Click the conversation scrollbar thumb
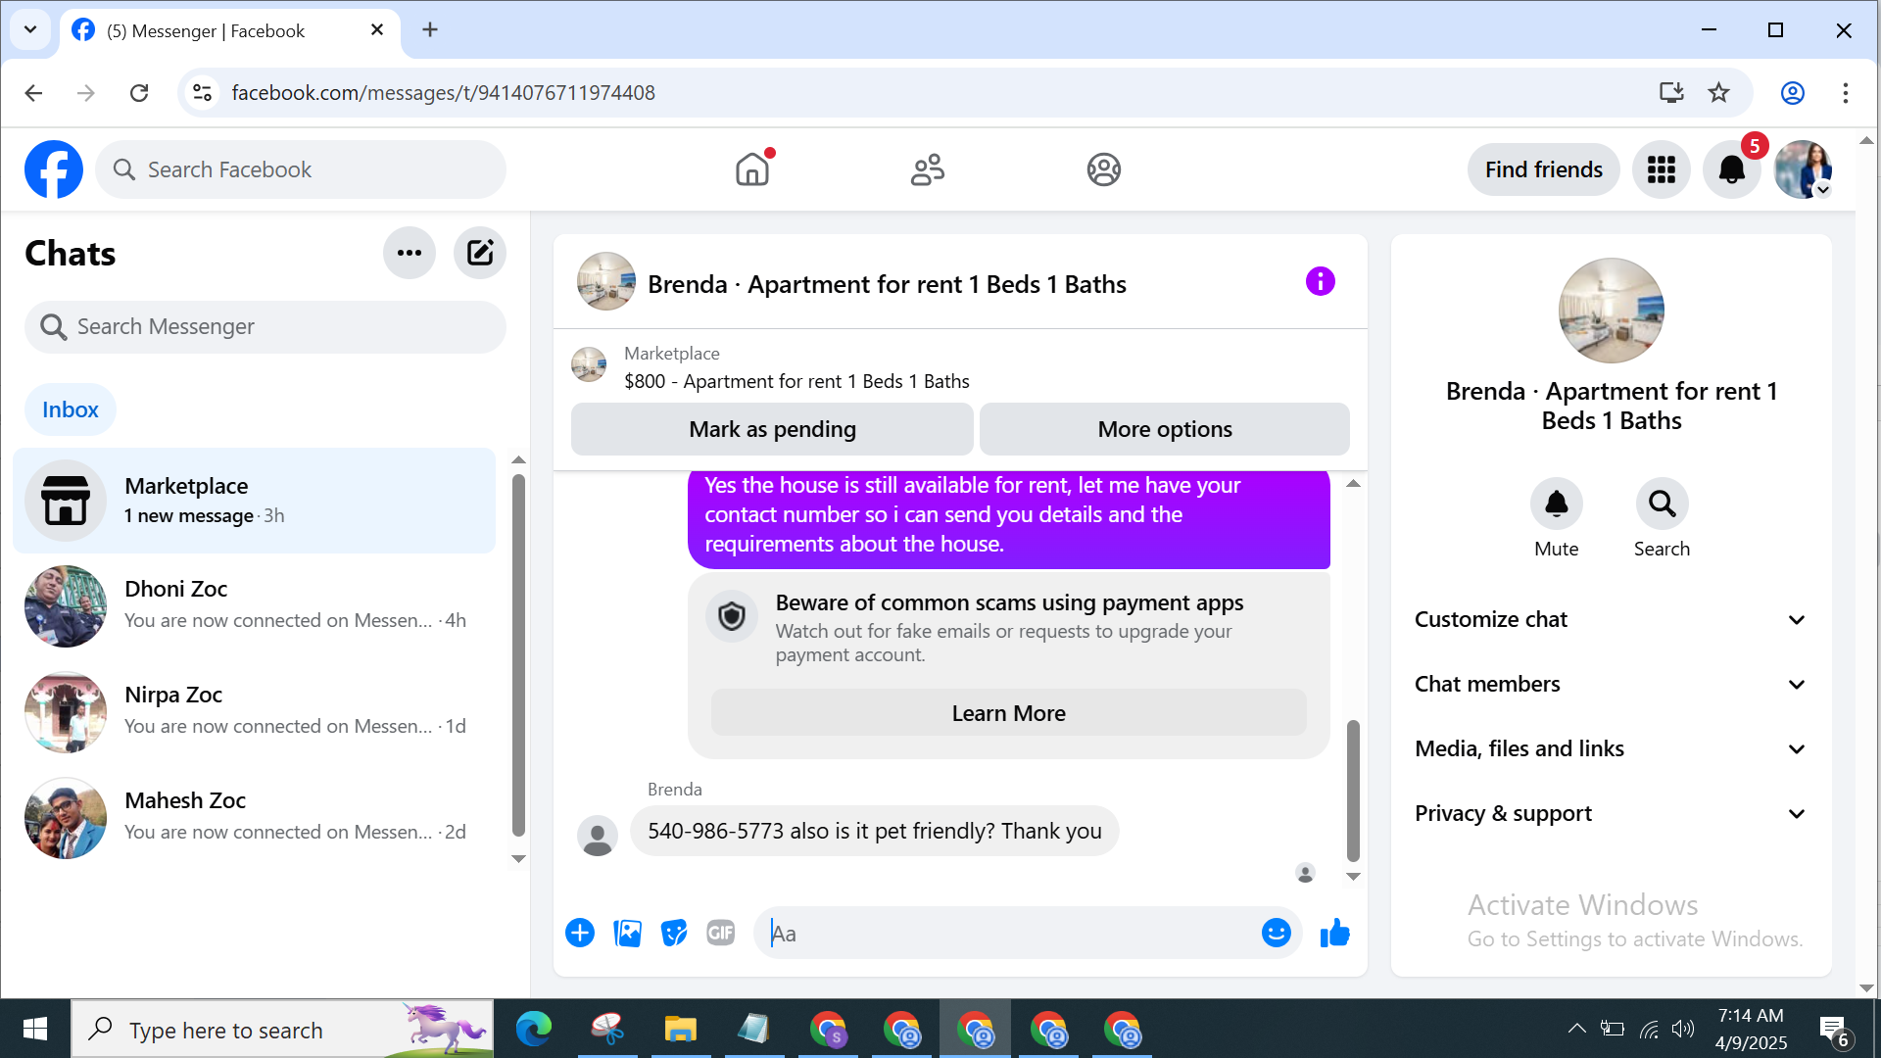 click(x=1353, y=790)
